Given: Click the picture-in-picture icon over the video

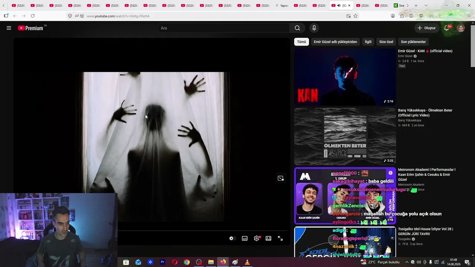Looking at the screenshot, I should pyautogui.click(x=281, y=178).
